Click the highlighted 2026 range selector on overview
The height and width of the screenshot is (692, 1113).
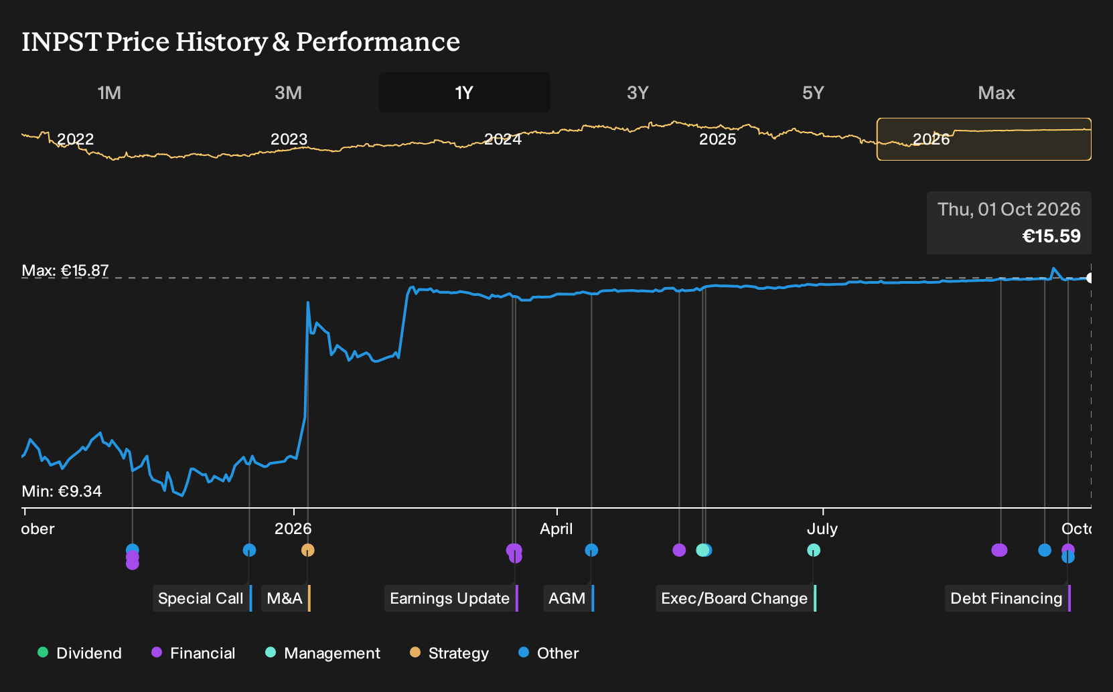[984, 139]
